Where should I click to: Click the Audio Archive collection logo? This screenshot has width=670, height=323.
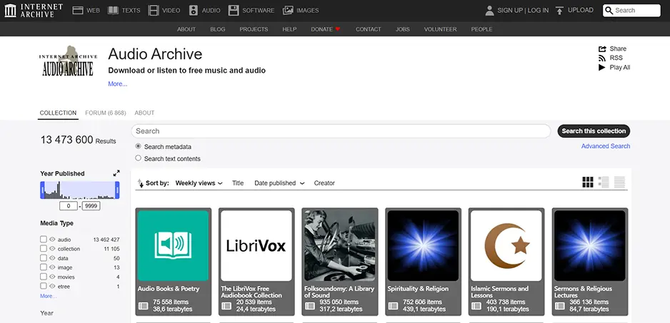tap(69, 61)
